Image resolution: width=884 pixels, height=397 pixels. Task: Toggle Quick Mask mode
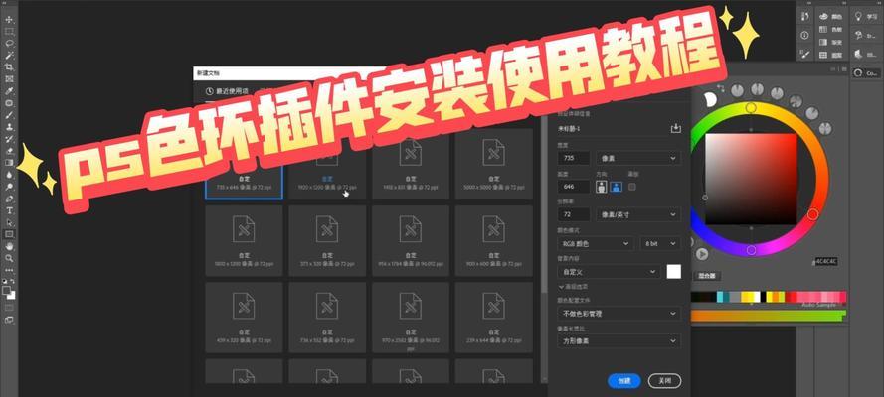click(x=10, y=307)
